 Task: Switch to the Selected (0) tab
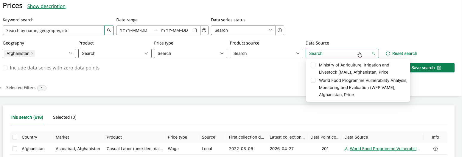click(x=65, y=117)
